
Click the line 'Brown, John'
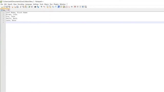12,15
